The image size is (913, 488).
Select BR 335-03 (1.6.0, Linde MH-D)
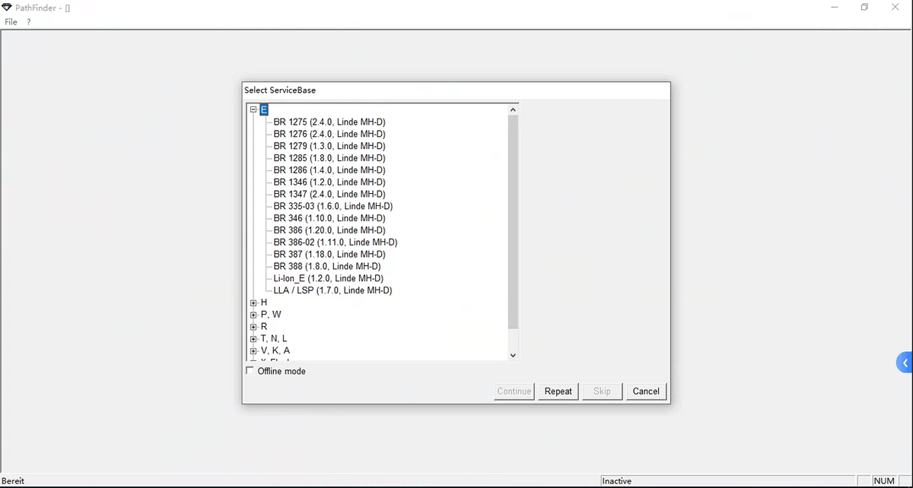click(332, 206)
